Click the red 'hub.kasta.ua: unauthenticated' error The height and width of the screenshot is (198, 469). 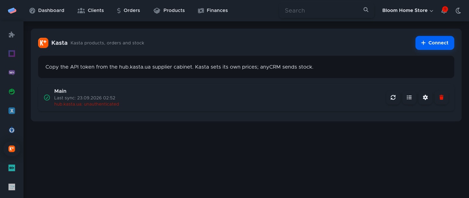pyautogui.click(x=86, y=104)
